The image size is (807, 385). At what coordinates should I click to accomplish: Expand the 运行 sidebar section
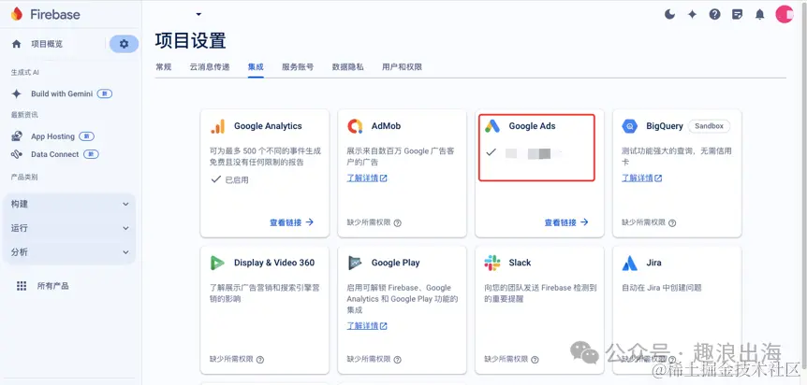click(69, 228)
